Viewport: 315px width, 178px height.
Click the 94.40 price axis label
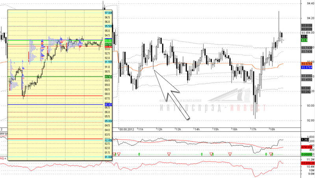(x=311, y=4)
